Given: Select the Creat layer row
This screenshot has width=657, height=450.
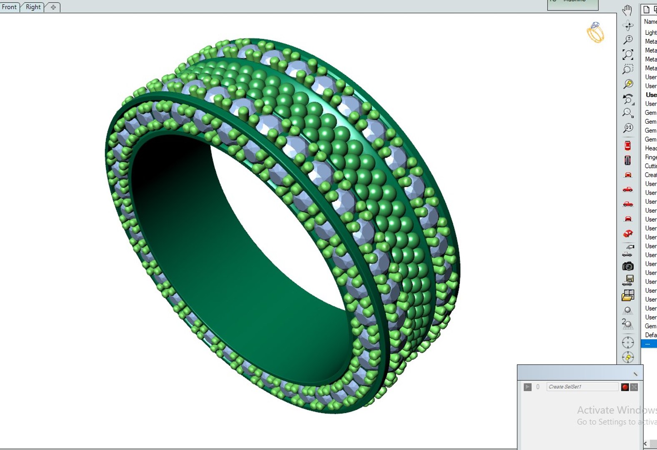Looking at the screenshot, I should [650, 175].
